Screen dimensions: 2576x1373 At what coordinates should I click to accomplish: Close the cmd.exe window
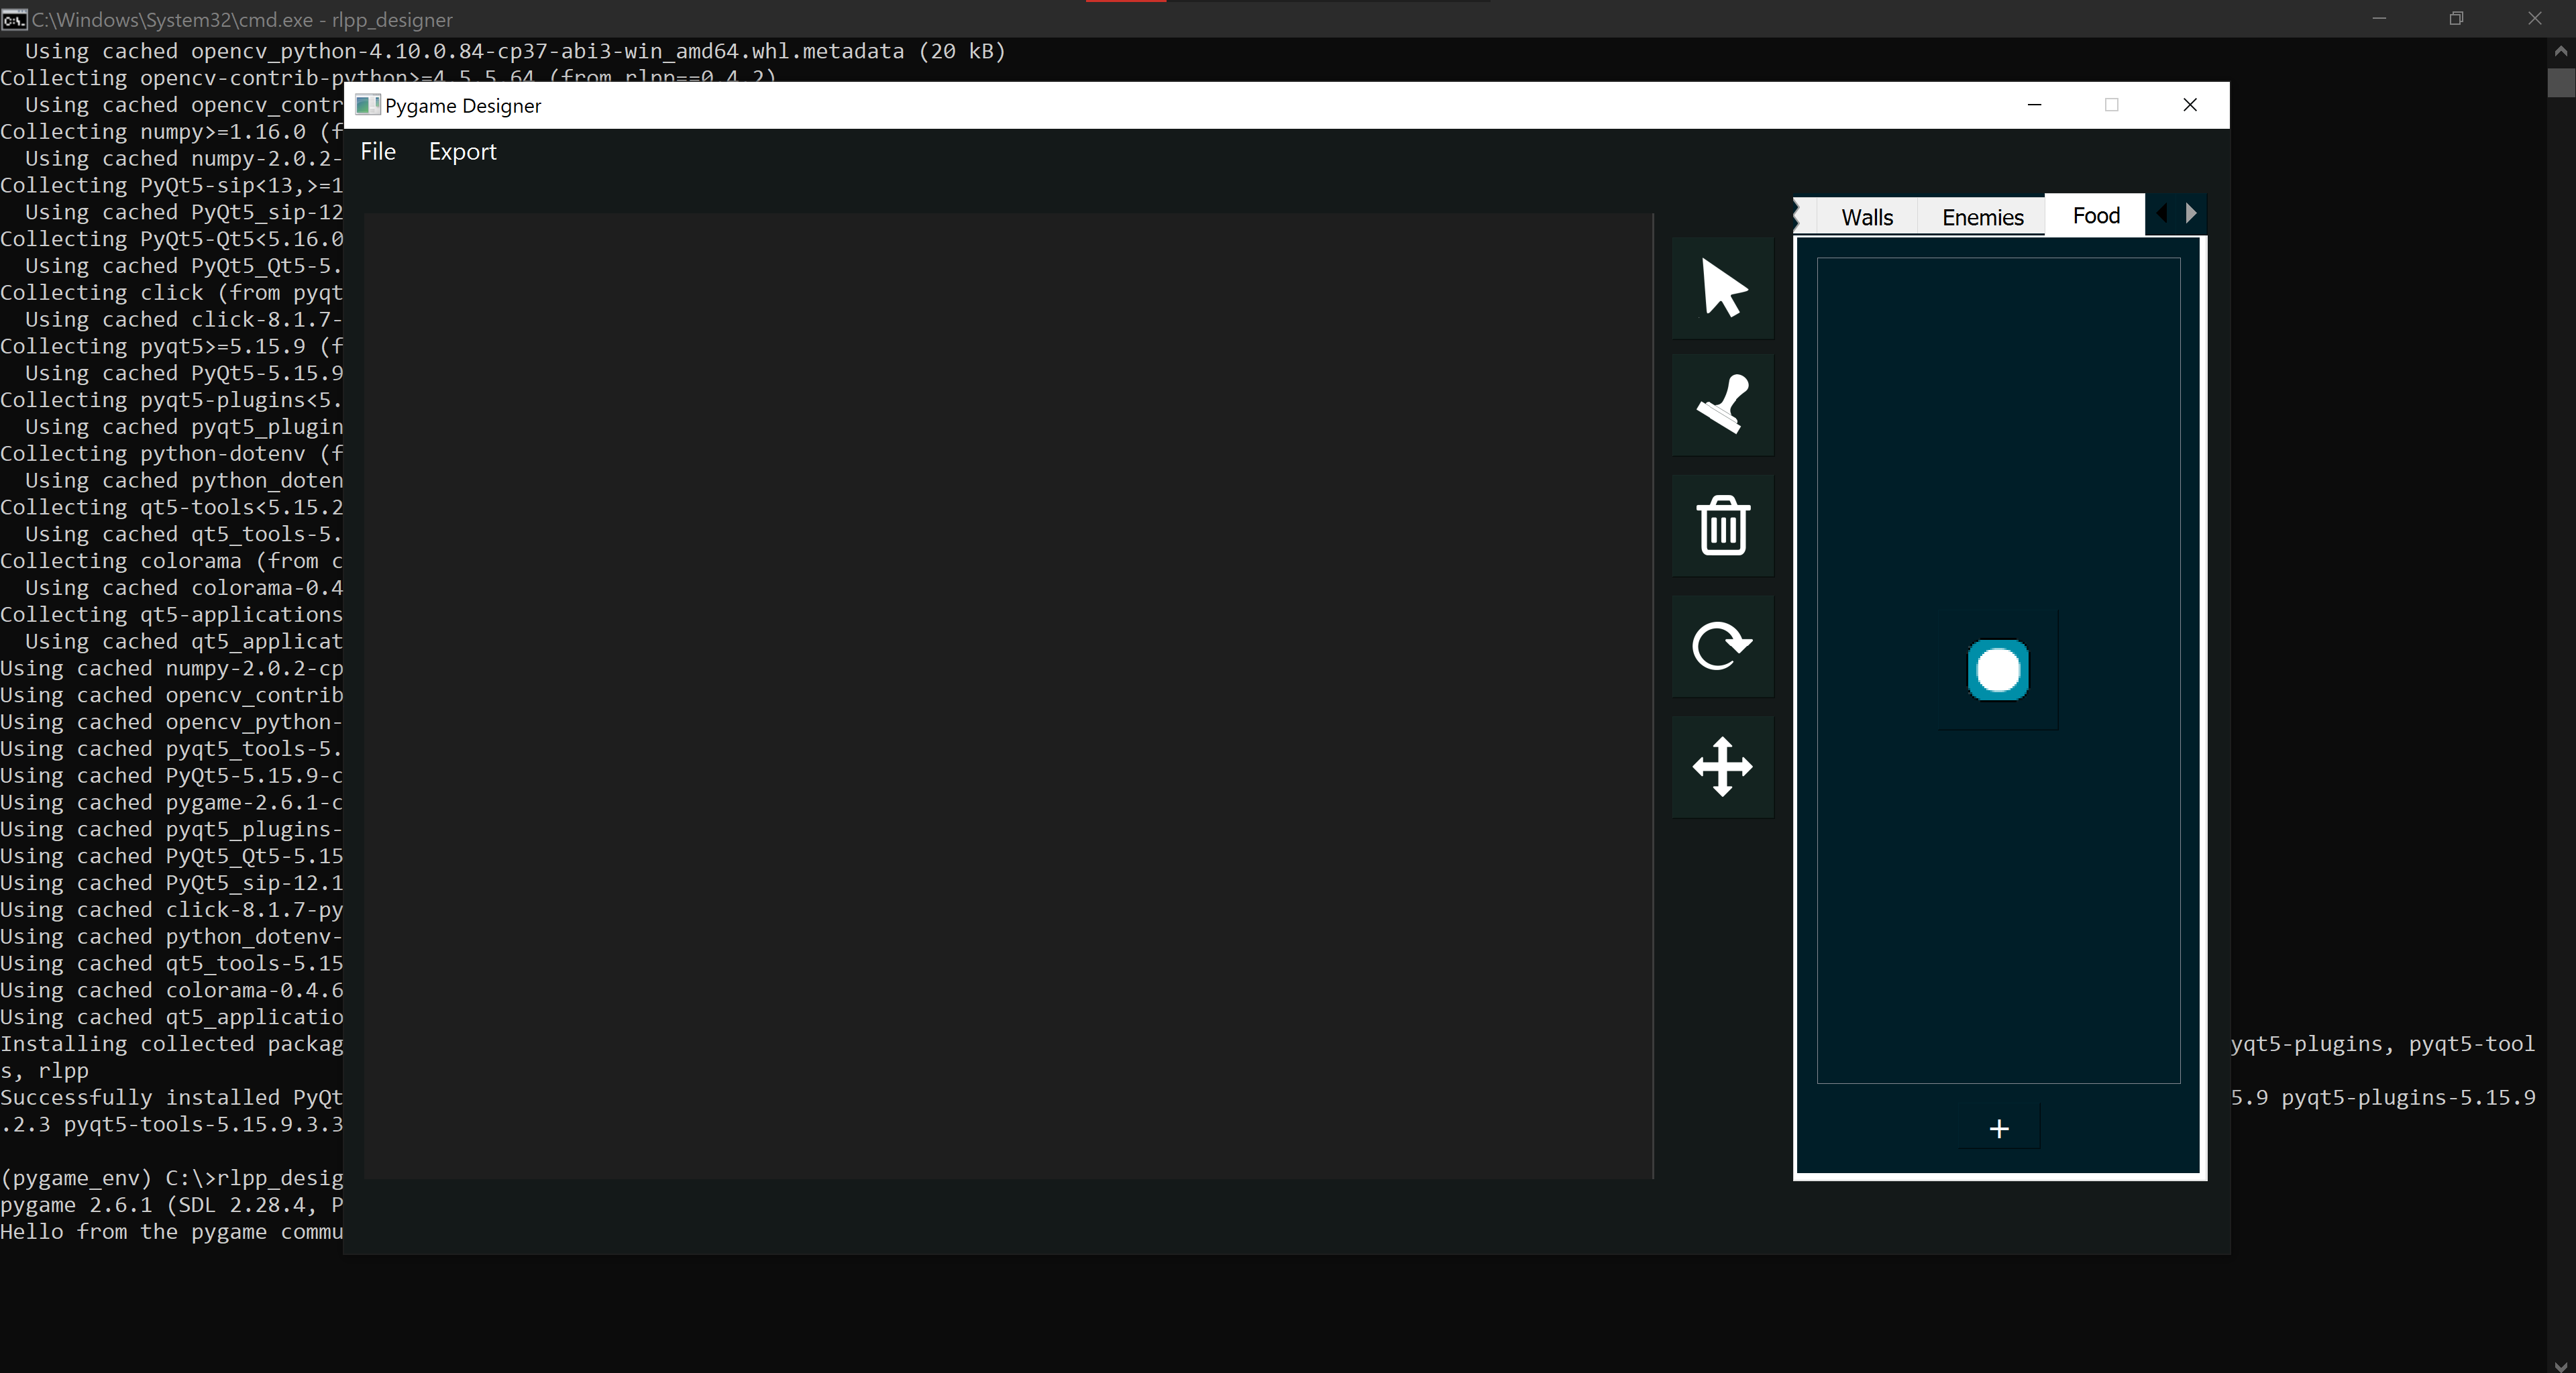coord(2535,19)
